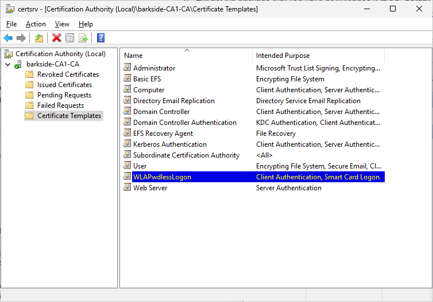This screenshot has height=302, width=433.
Task: Click the Export List toolbar icon
Action: coord(83,38)
